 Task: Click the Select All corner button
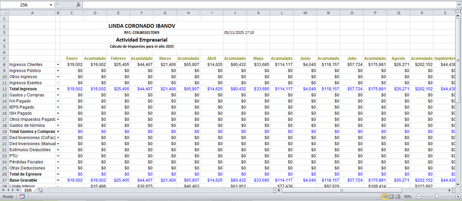[x=4, y=13]
